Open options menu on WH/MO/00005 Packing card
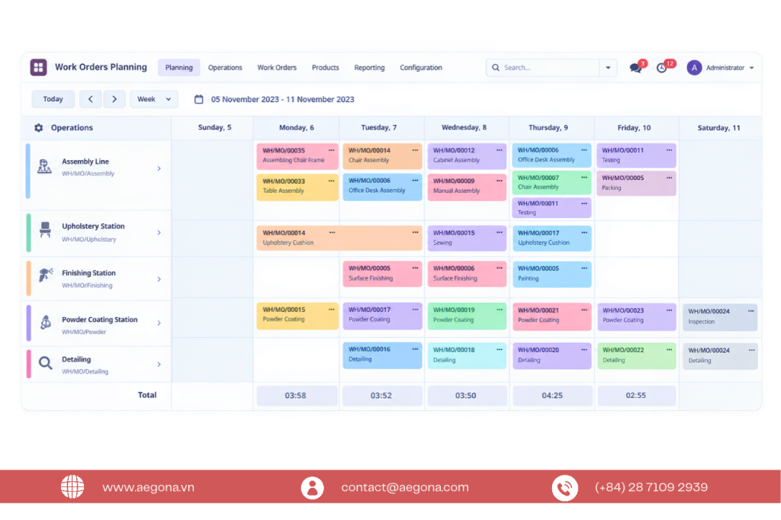Screen dimensions: 781x520 tap(670, 178)
